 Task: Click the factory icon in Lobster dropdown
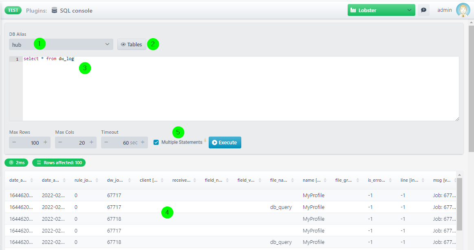pyautogui.click(x=353, y=10)
